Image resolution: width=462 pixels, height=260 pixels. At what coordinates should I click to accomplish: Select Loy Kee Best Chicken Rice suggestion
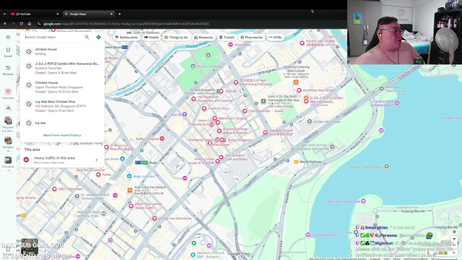[62, 106]
